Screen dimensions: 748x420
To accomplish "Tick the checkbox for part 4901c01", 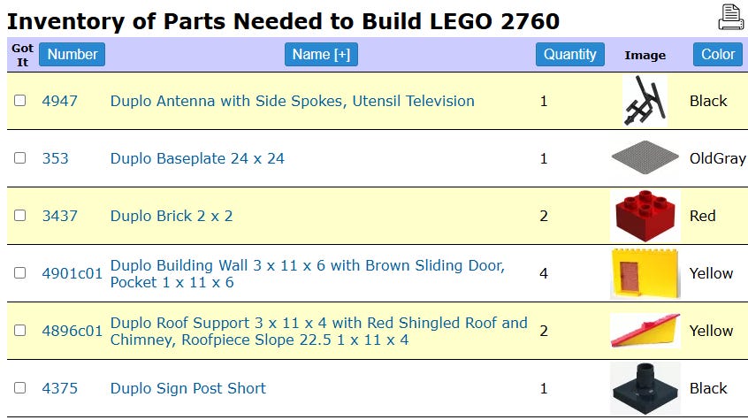I will pyautogui.click(x=20, y=272).
